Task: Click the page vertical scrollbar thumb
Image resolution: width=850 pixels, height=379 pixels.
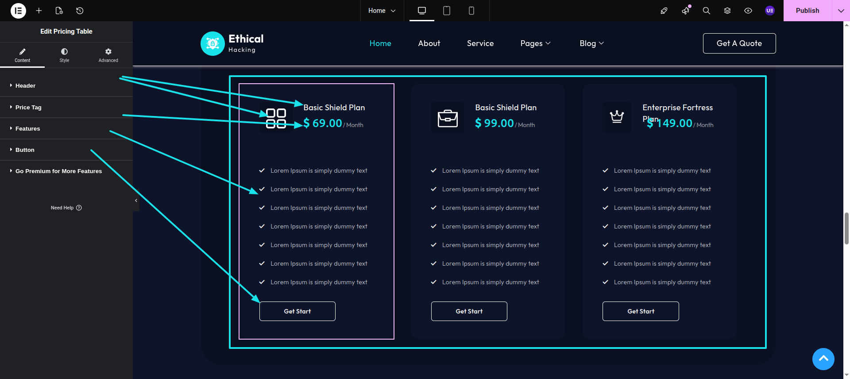Action: pyautogui.click(x=846, y=228)
